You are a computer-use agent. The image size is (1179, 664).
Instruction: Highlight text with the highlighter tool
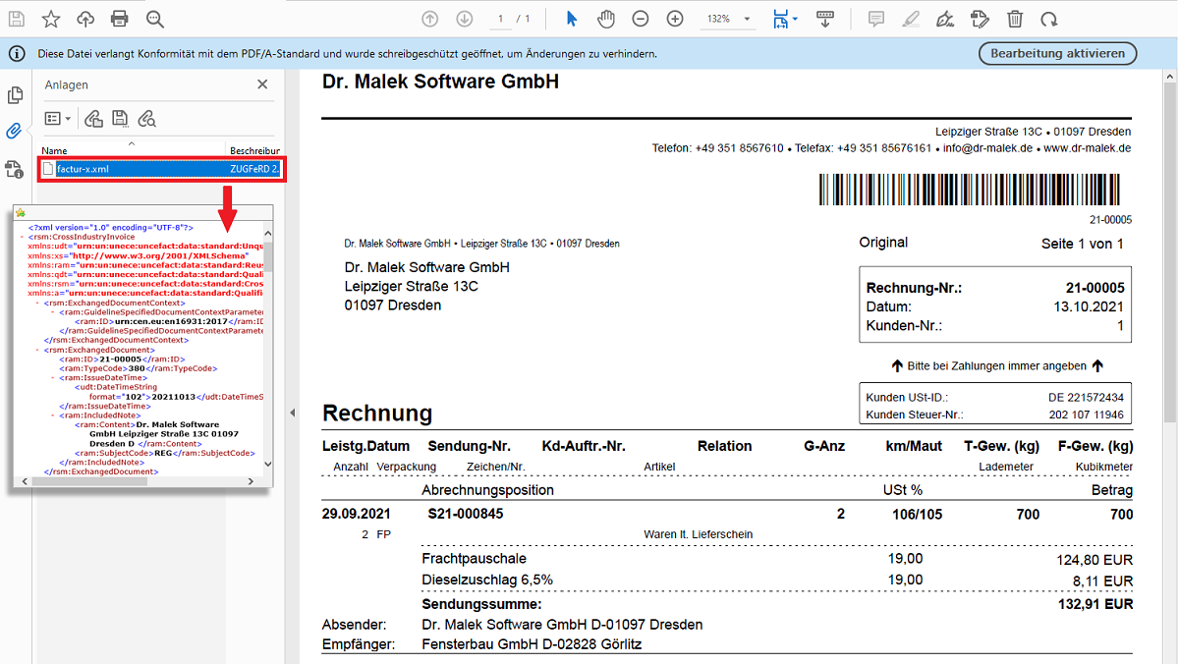909,19
